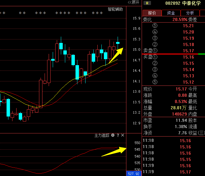Select stock title 002092 中泰化学
The height and width of the screenshot is (176, 205).
[x=183, y=3]
